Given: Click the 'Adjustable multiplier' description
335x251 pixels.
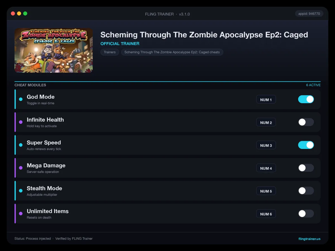Looking at the screenshot, I should coord(42,195).
